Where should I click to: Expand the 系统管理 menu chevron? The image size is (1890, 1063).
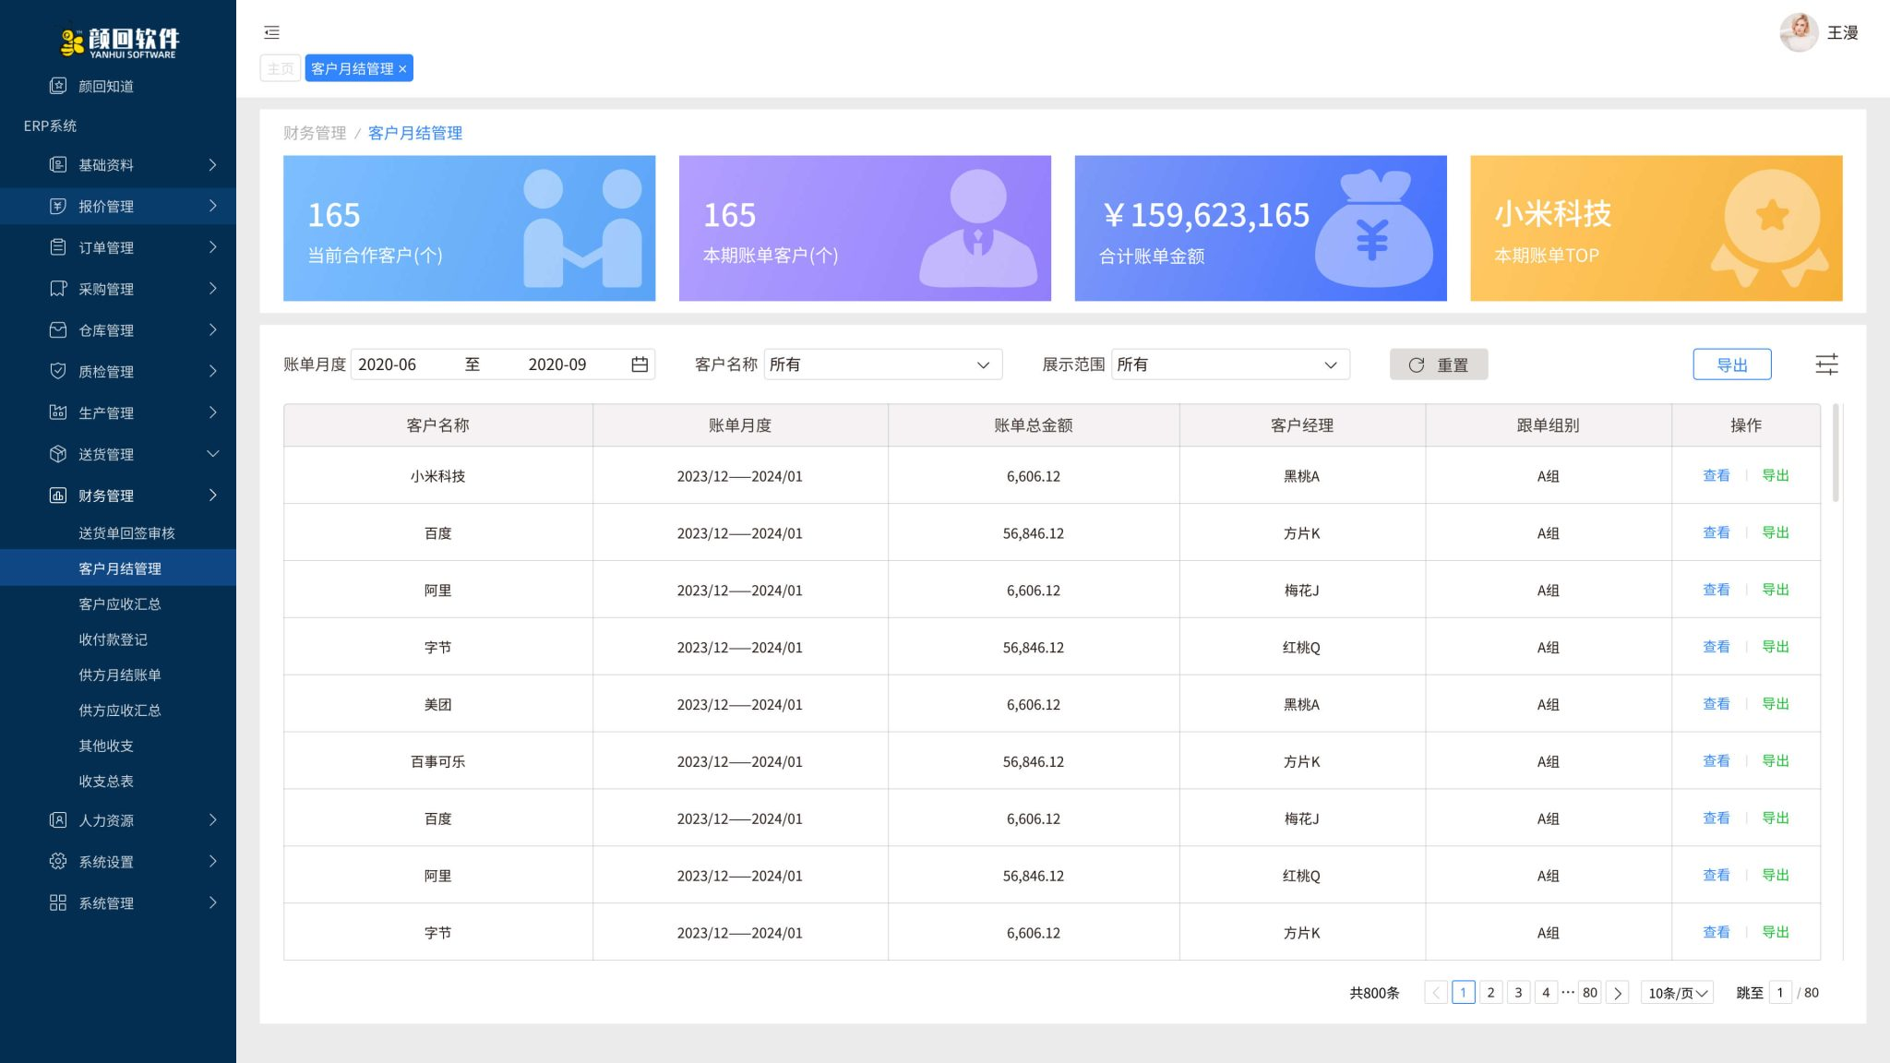212,902
